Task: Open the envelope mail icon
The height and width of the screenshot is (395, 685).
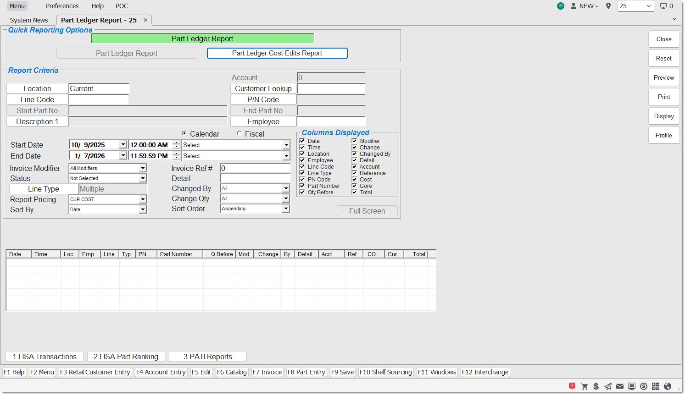Action: tap(620, 386)
